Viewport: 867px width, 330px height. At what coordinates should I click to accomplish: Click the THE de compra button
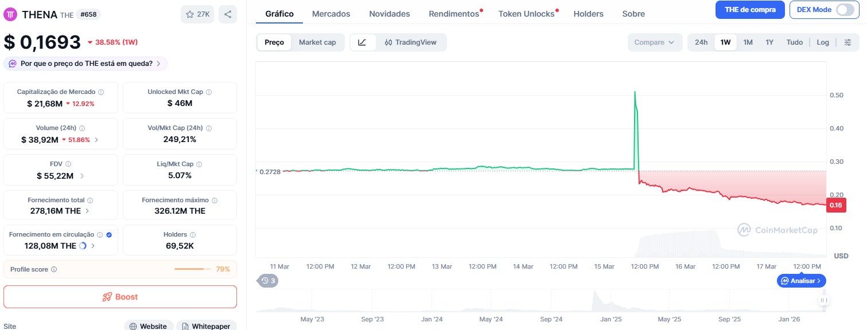tap(750, 10)
